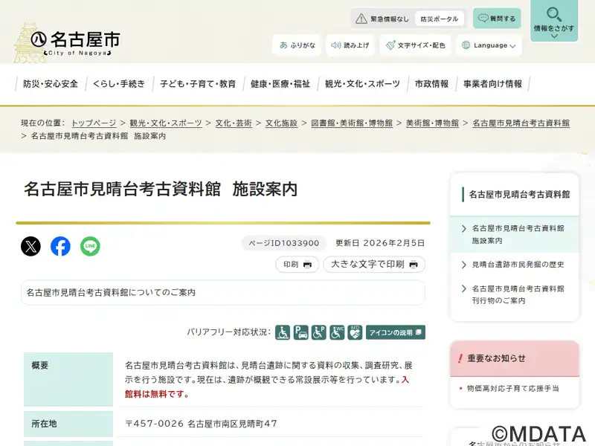
Task: Share this page on Facebook
Action: [60, 246]
